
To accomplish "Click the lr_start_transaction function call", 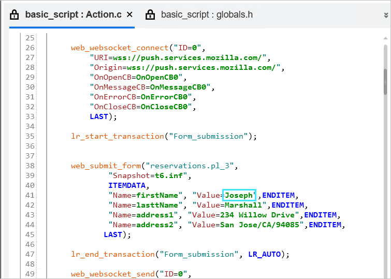I will pyautogui.click(x=118, y=136).
